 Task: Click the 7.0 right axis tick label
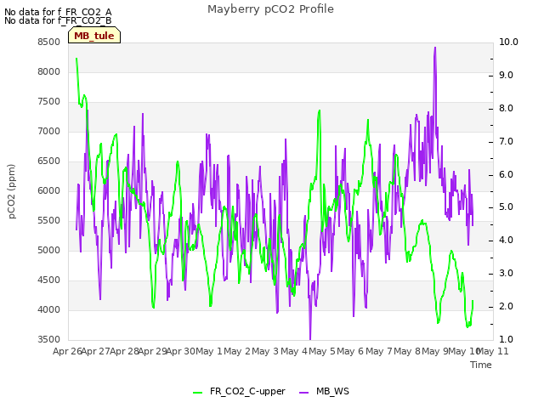(507, 142)
